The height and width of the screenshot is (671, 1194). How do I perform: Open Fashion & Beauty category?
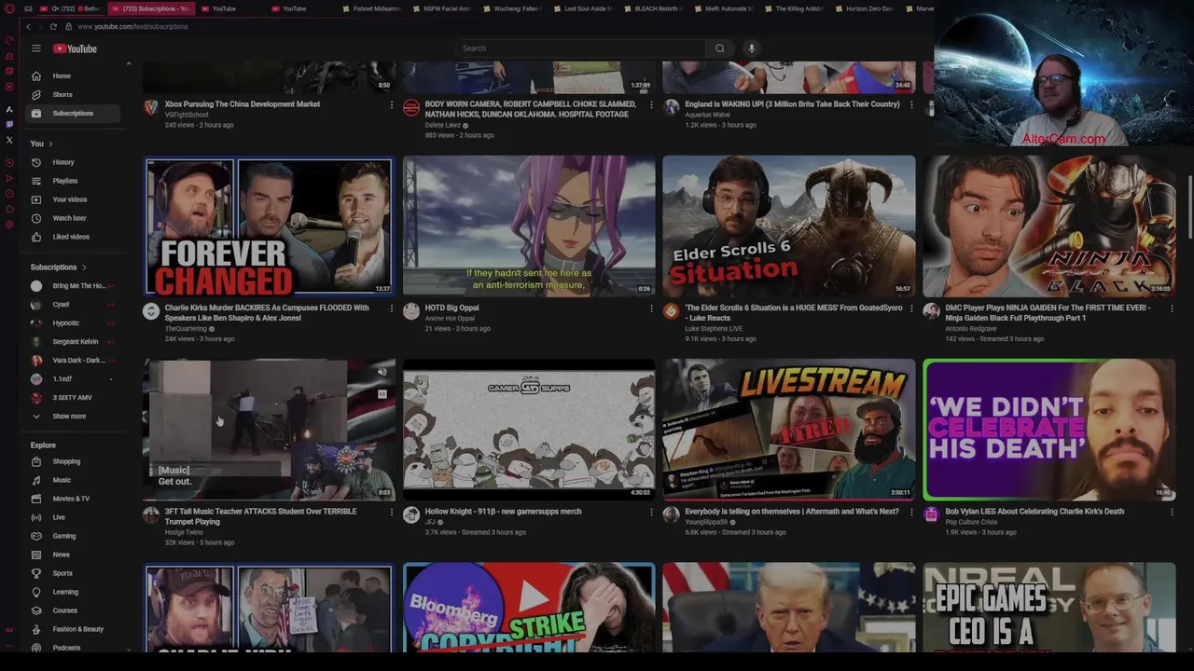[x=73, y=629]
